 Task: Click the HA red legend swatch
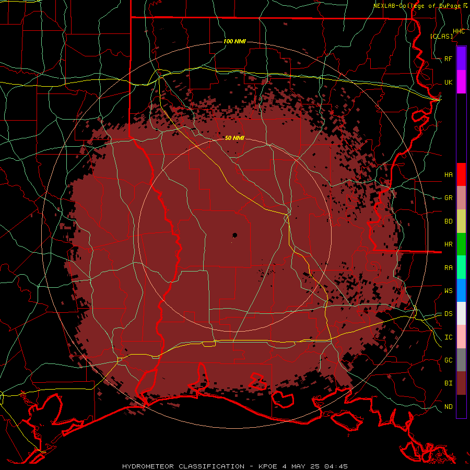[x=461, y=174]
